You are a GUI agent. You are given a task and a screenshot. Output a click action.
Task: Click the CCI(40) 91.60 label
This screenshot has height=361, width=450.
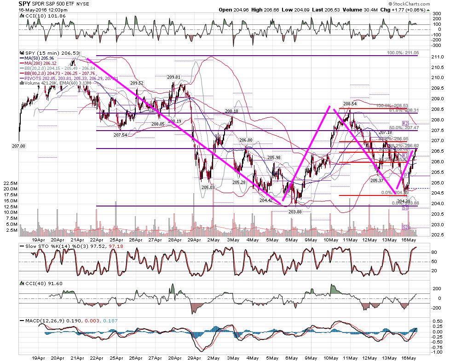tap(44, 284)
